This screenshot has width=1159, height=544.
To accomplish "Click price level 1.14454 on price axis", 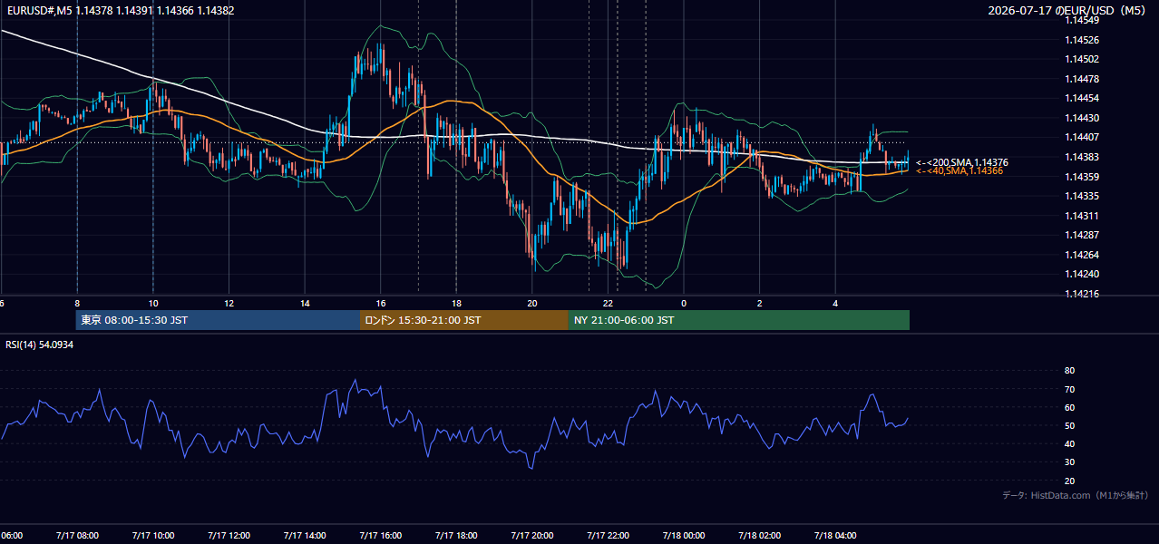I will pyautogui.click(x=1082, y=98).
